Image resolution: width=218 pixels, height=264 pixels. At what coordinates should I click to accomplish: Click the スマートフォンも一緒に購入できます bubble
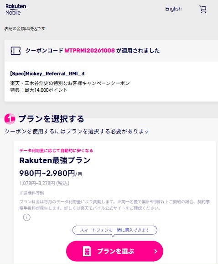pos(115,230)
